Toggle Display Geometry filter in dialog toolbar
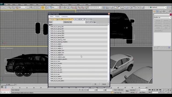Screen dimensions: 172x97 coord(50,19)
